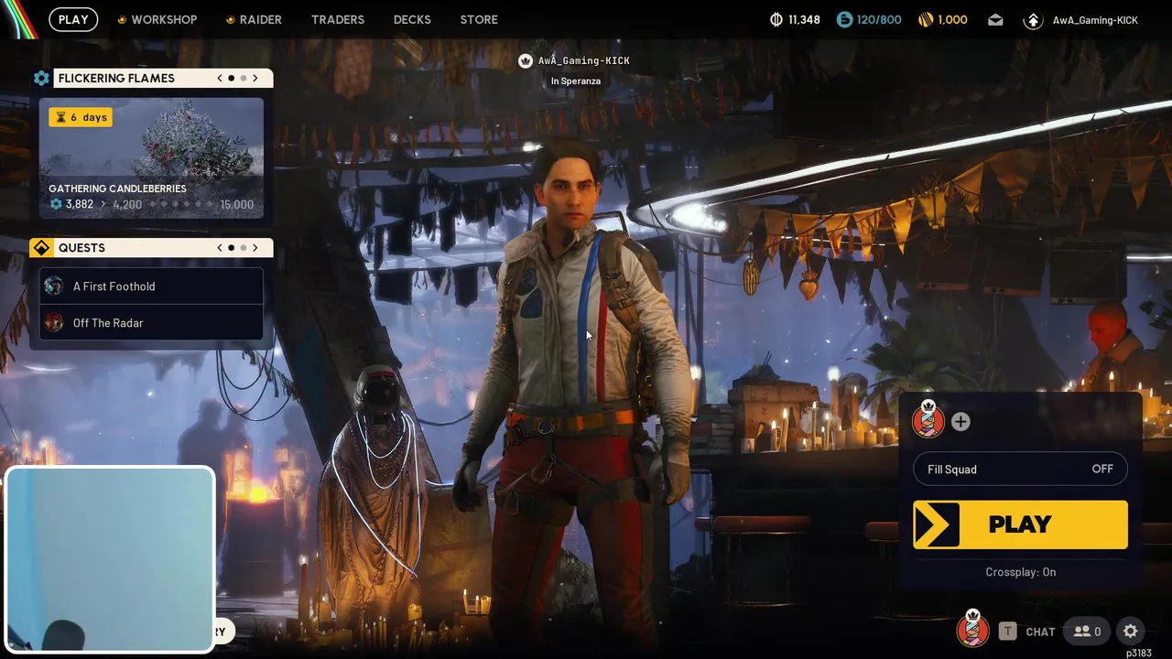Click the 120/800 token balance

[879, 19]
